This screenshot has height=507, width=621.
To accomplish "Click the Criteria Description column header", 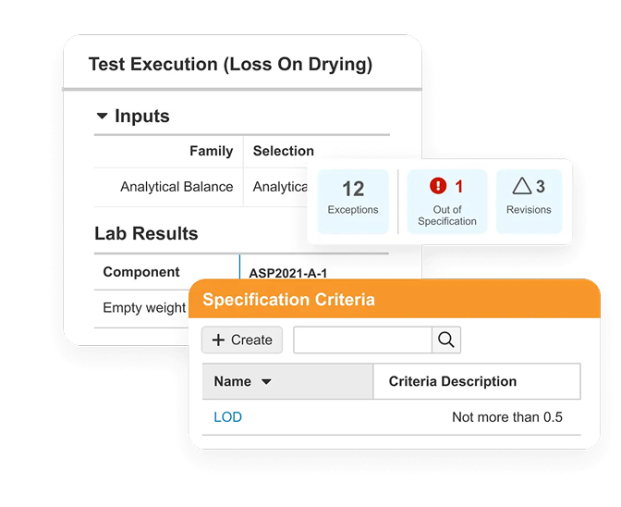I will point(453,381).
